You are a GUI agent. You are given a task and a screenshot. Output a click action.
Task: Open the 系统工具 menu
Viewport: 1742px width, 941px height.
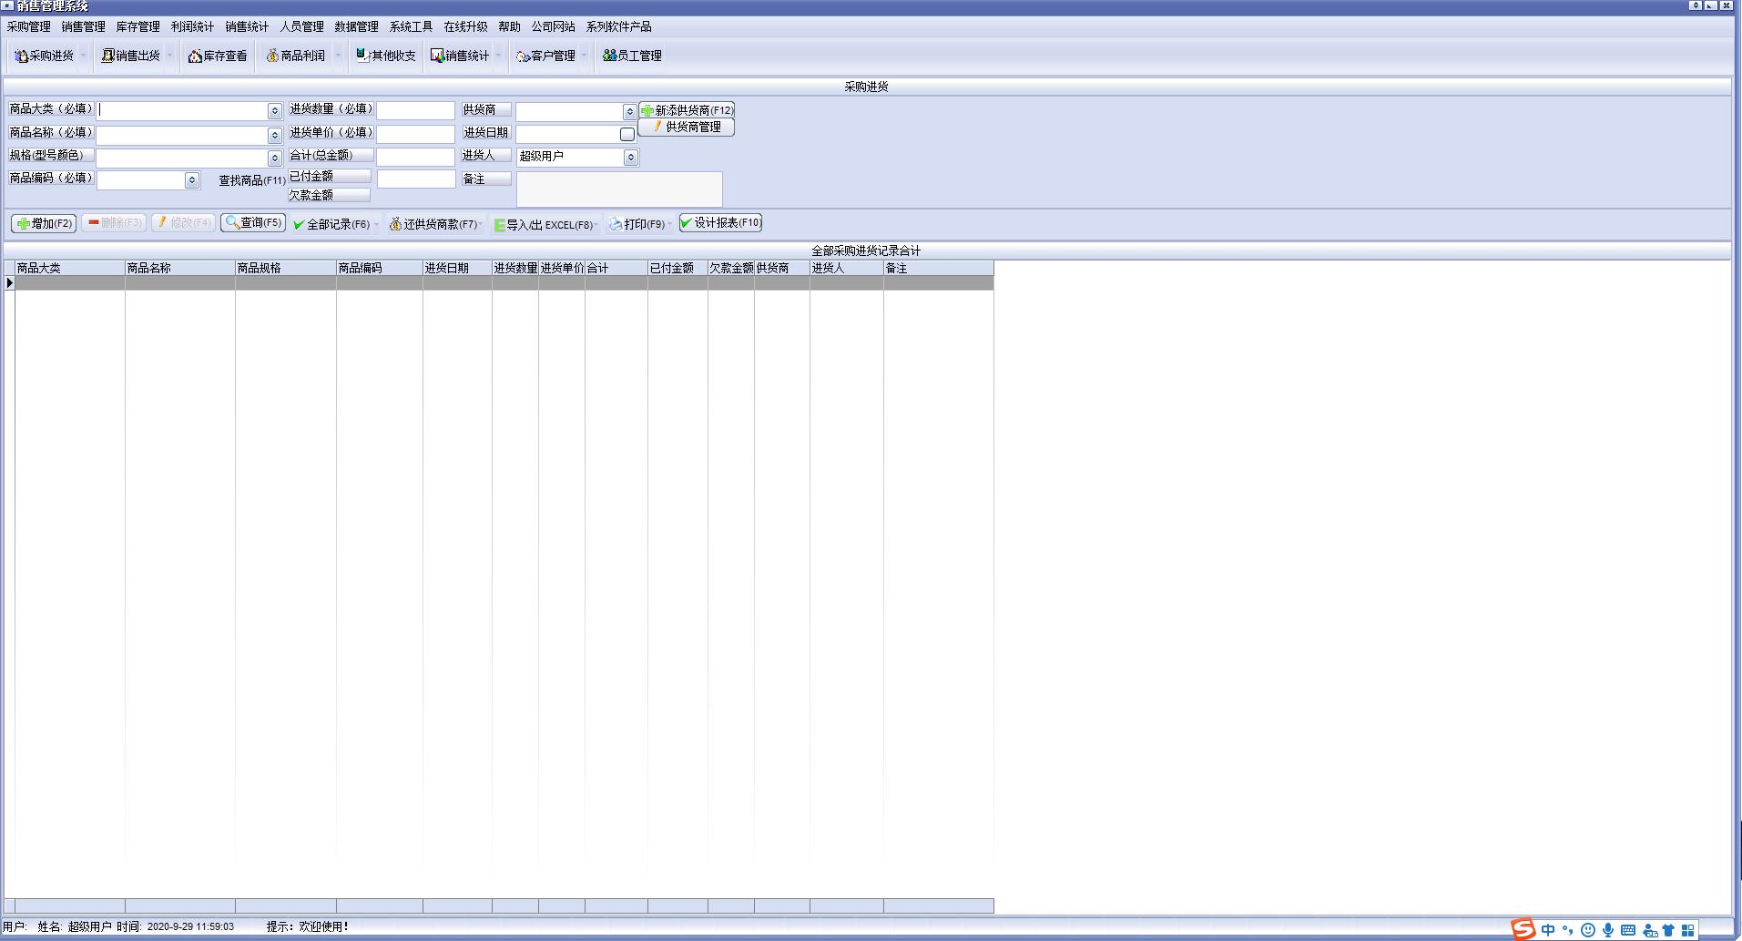click(x=411, y=26)
